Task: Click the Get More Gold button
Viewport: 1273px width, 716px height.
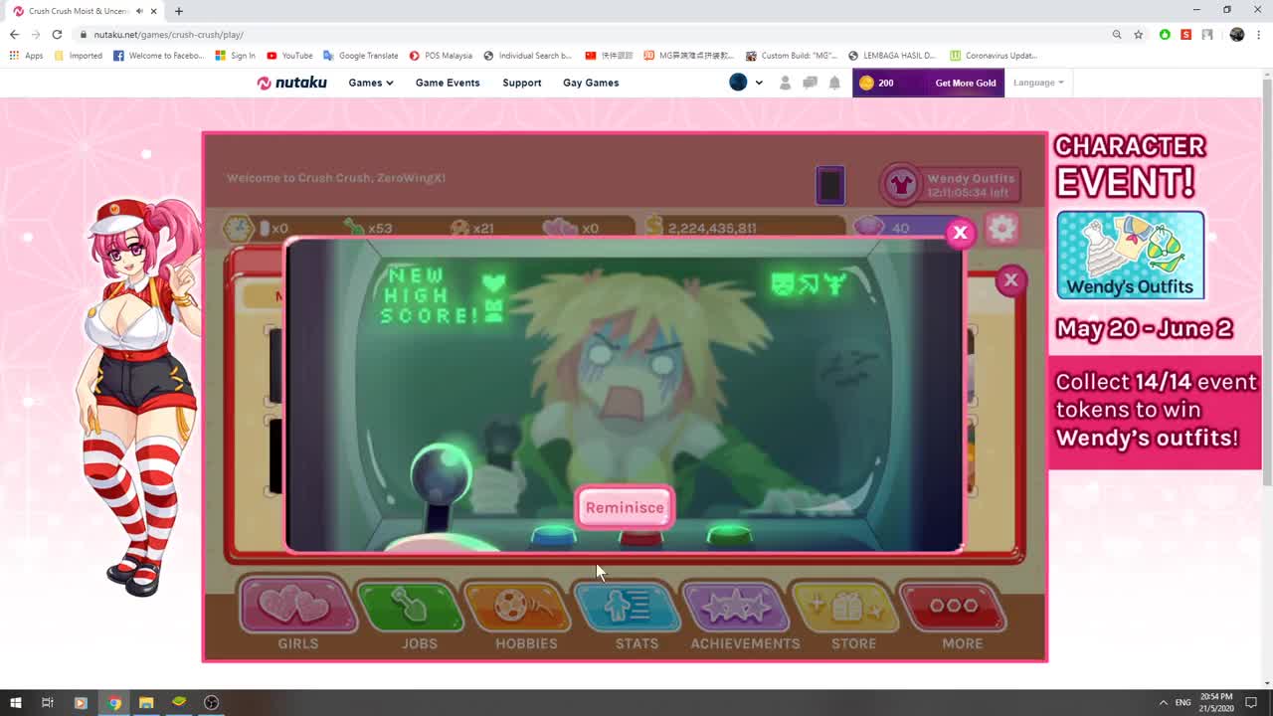Action: point(965,83)
